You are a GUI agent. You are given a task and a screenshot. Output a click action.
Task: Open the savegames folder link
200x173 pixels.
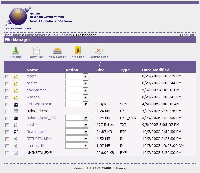click(37, 90)
